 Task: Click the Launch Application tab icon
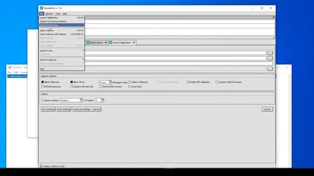(x=111, y=43)
